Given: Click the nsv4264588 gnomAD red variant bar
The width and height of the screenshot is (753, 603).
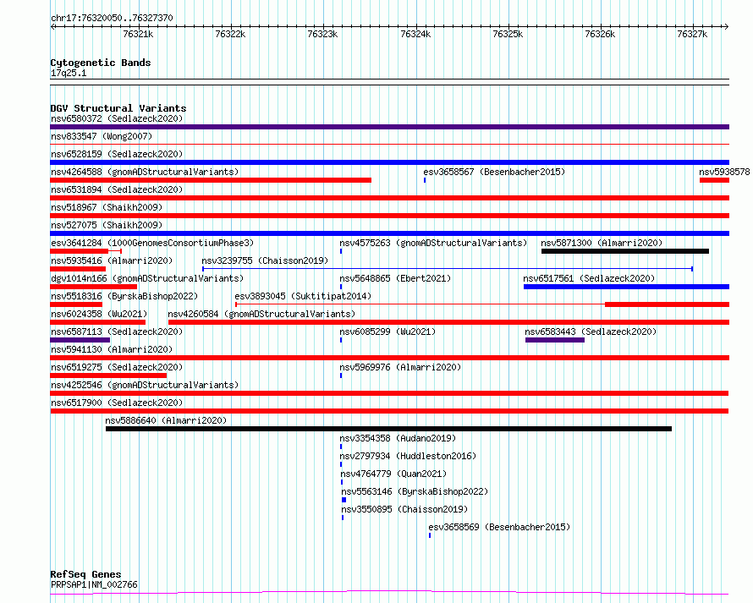Looking at the screenshot, I should tap(211, 180).
